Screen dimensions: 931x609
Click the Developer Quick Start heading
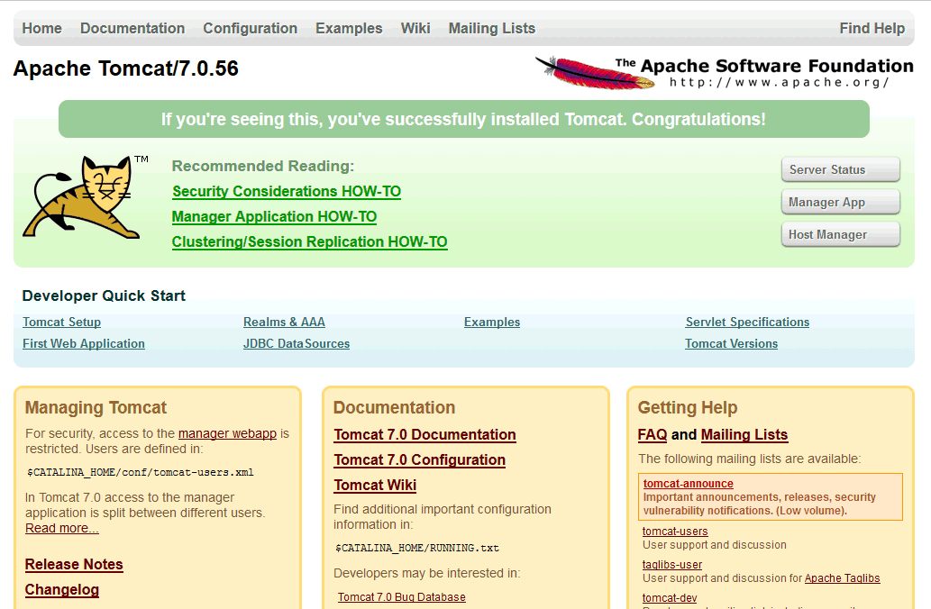(x=104, y=295)
